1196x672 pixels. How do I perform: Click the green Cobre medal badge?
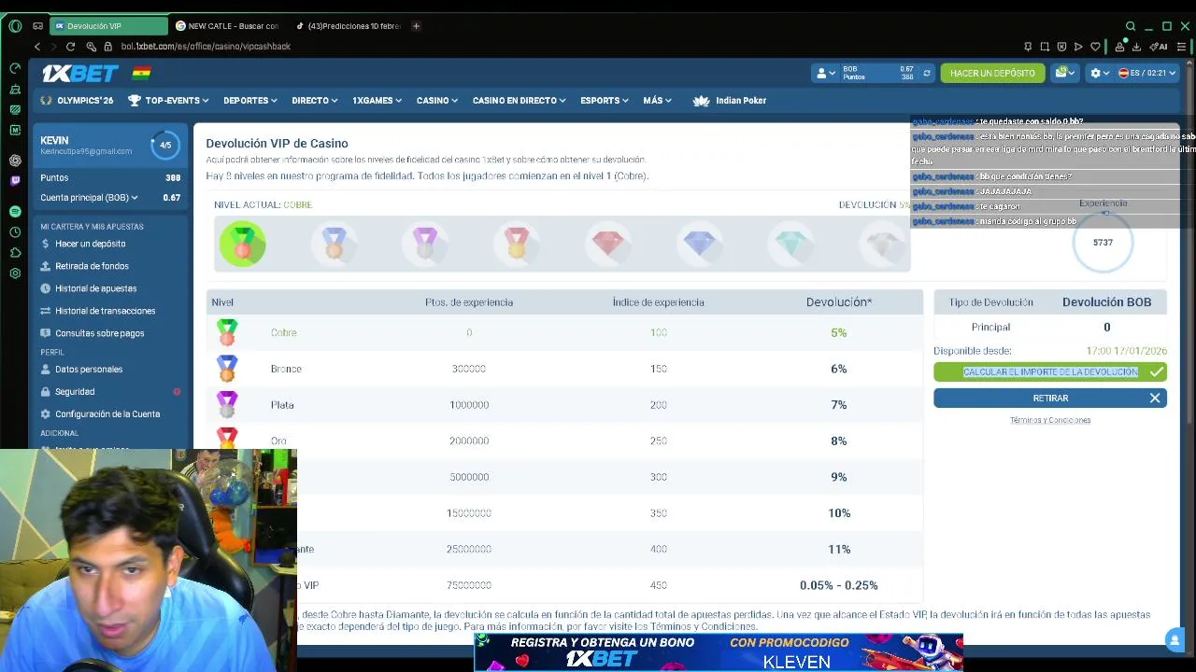click(x=243, y=244)
